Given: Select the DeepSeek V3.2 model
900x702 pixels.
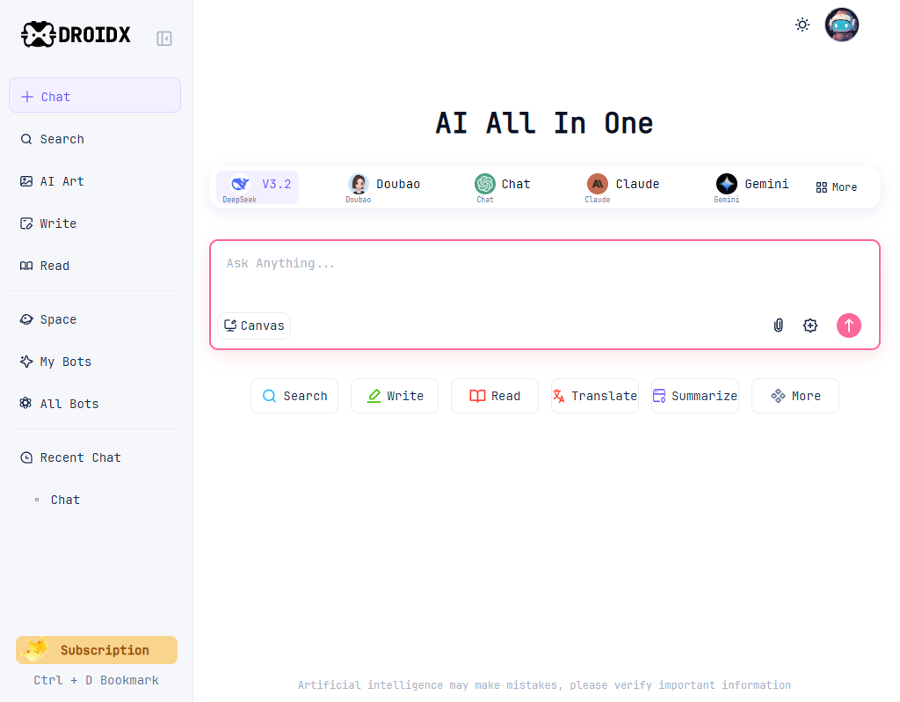Looking at the screenshot, I should click(258, 186).
